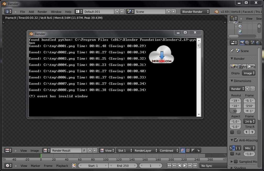
Task: Add a new screen layout with plus
Action: [x=117, y=12]
